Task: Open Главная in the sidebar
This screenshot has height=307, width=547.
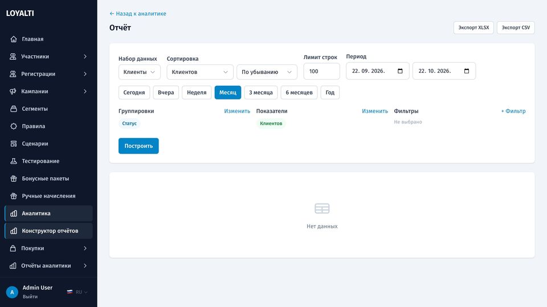Action: 48,39
